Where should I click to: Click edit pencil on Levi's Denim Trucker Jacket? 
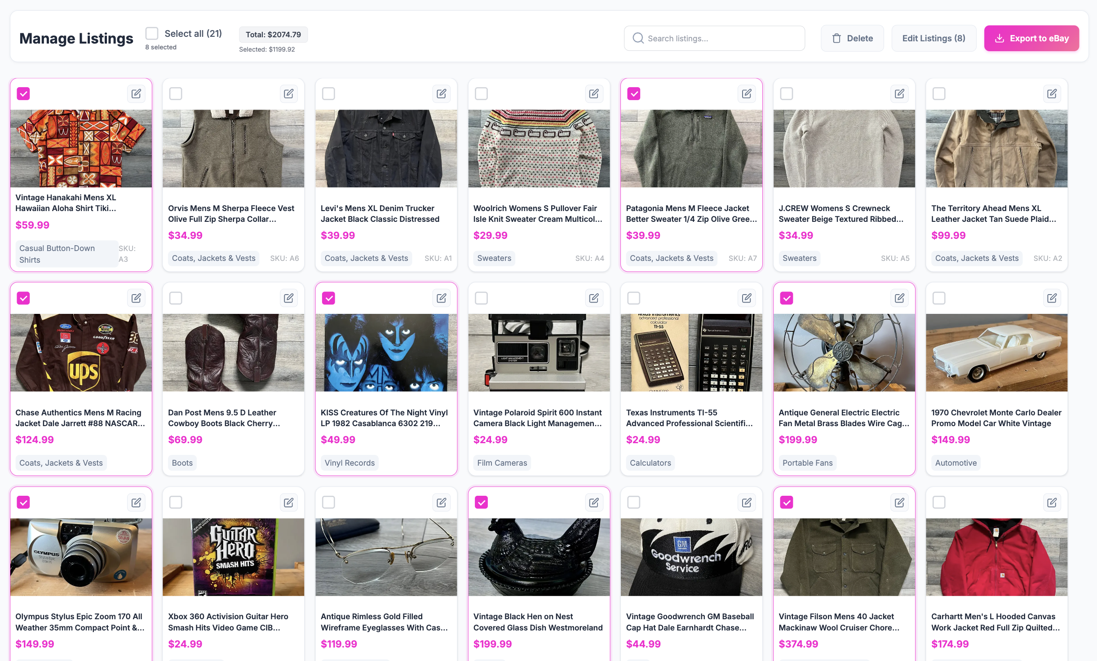click(x=441, y=93)
